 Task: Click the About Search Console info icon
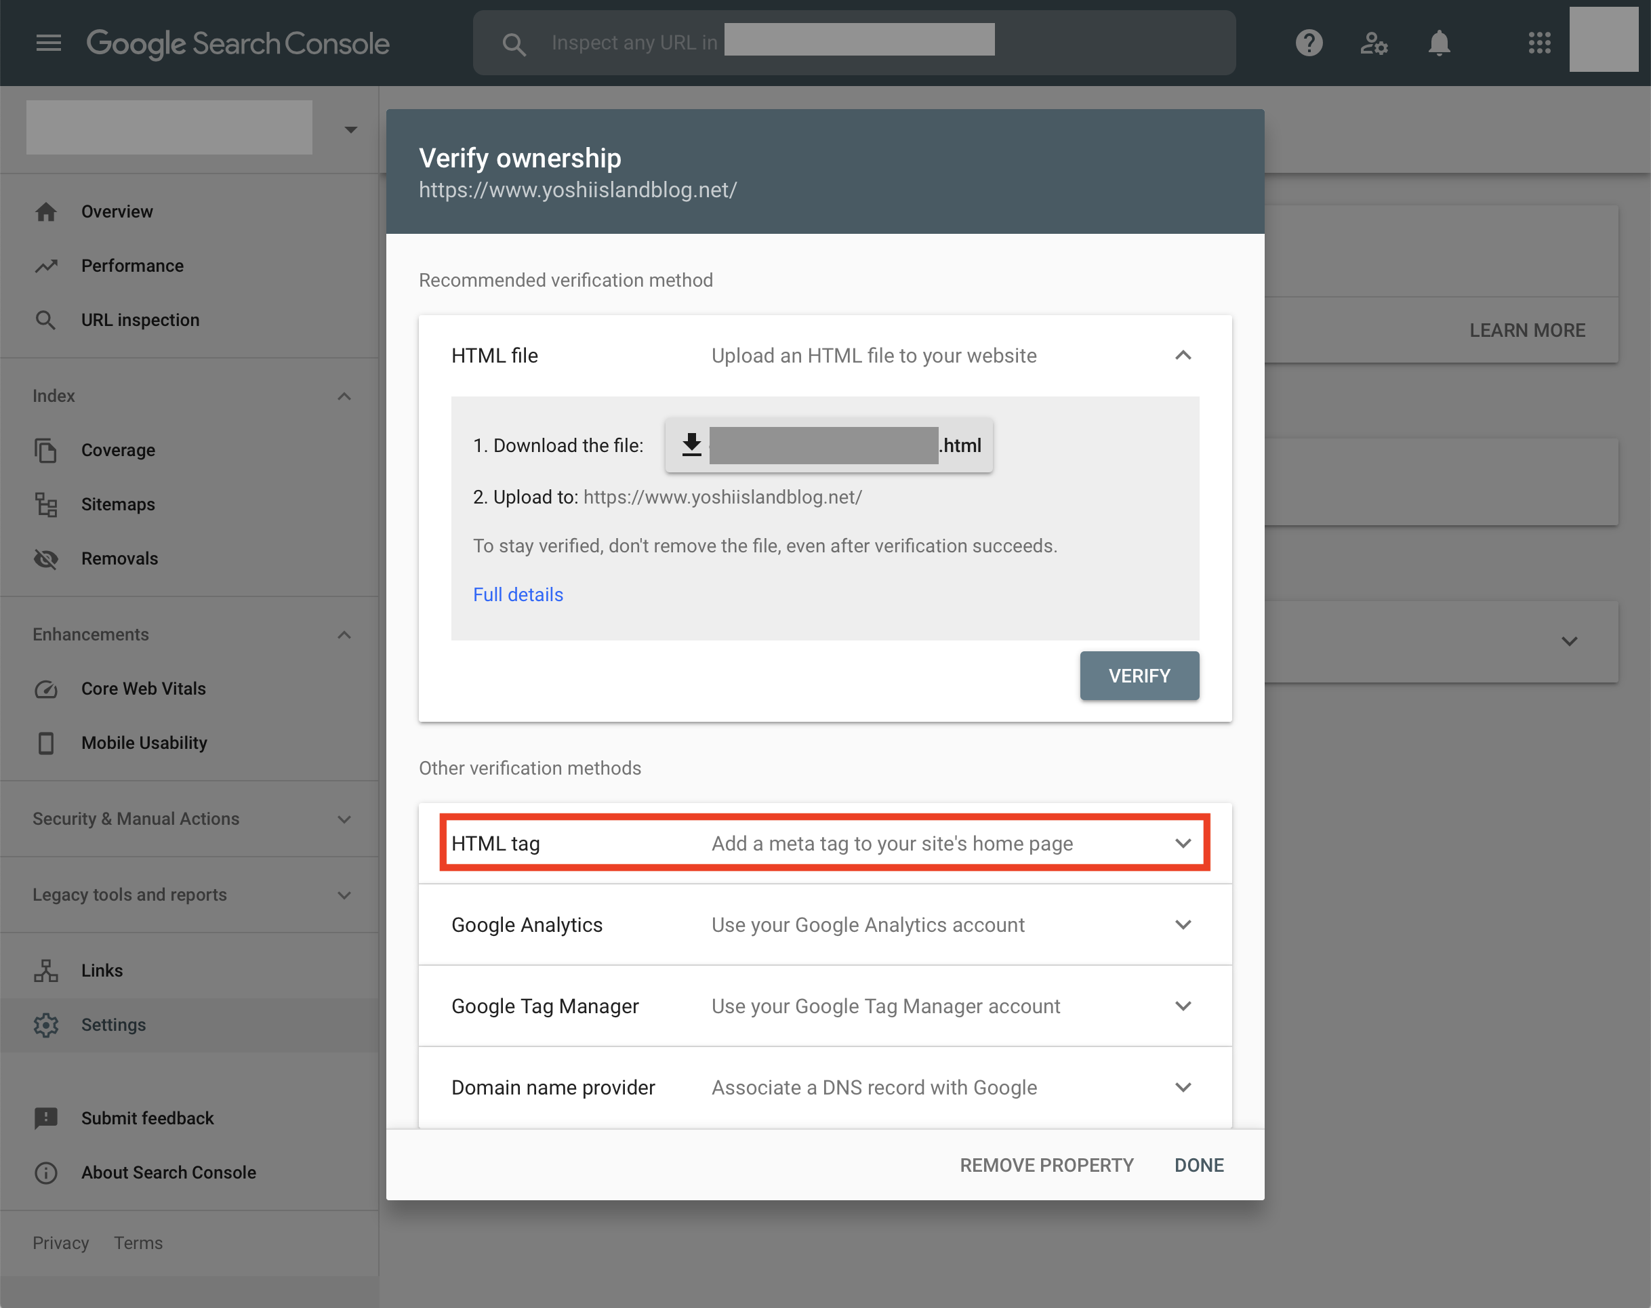point(46,1173)
